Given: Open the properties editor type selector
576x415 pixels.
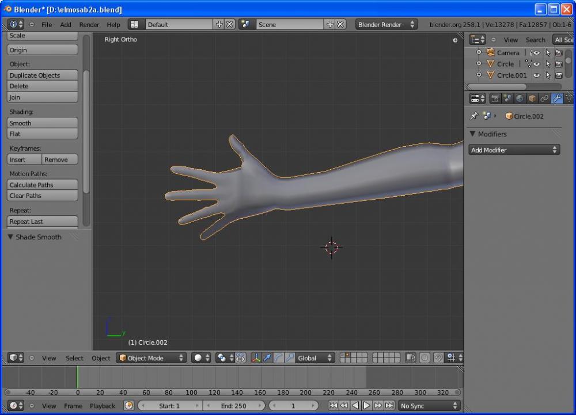Looking at the screenshot, I should coord(478,98).
